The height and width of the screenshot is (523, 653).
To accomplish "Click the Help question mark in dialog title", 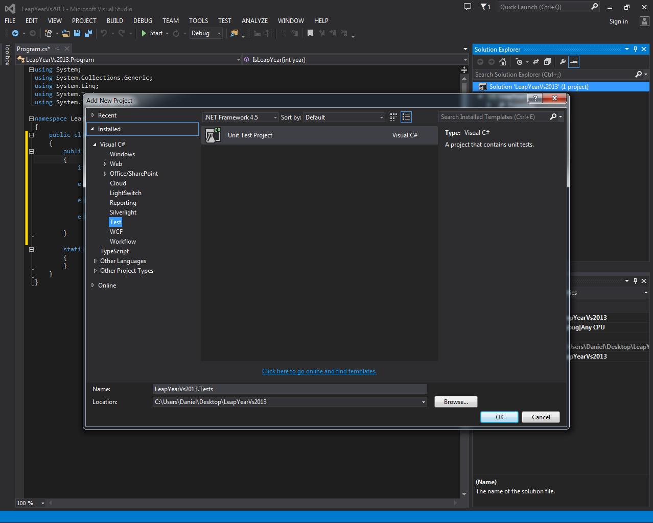I will click(x=535, y=98).
